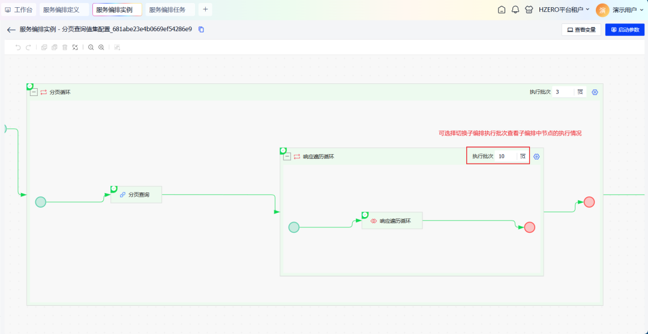Click the theme shirt icon in header
This screenshot has height=334, width=648.
(x=529, y=10)
